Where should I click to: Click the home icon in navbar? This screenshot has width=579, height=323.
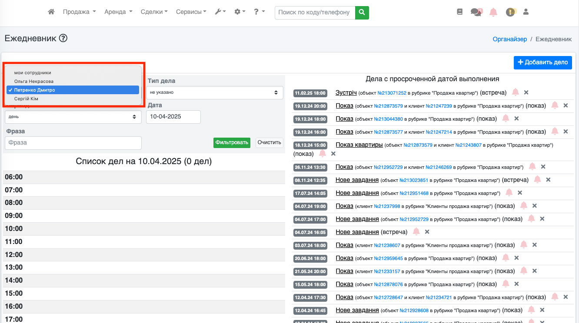[51, 12]
